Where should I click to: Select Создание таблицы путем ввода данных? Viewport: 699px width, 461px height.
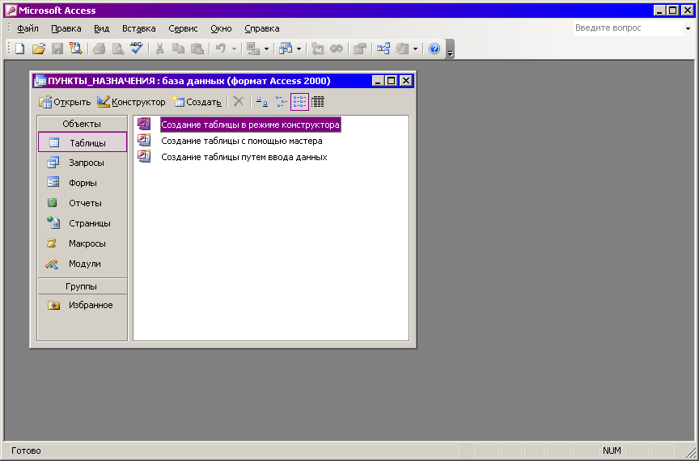[244, 157]
